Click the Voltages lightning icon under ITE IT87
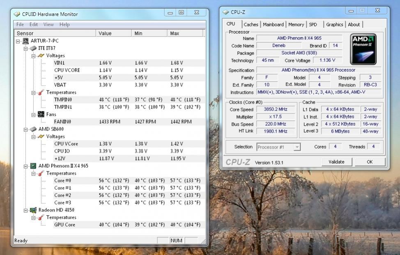Image resolution: width=400 pixels, height=255 pixels. (41, 55)
